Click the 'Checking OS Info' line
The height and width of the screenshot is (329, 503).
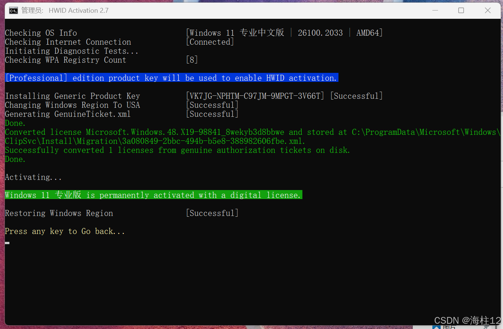click(41, 33)
